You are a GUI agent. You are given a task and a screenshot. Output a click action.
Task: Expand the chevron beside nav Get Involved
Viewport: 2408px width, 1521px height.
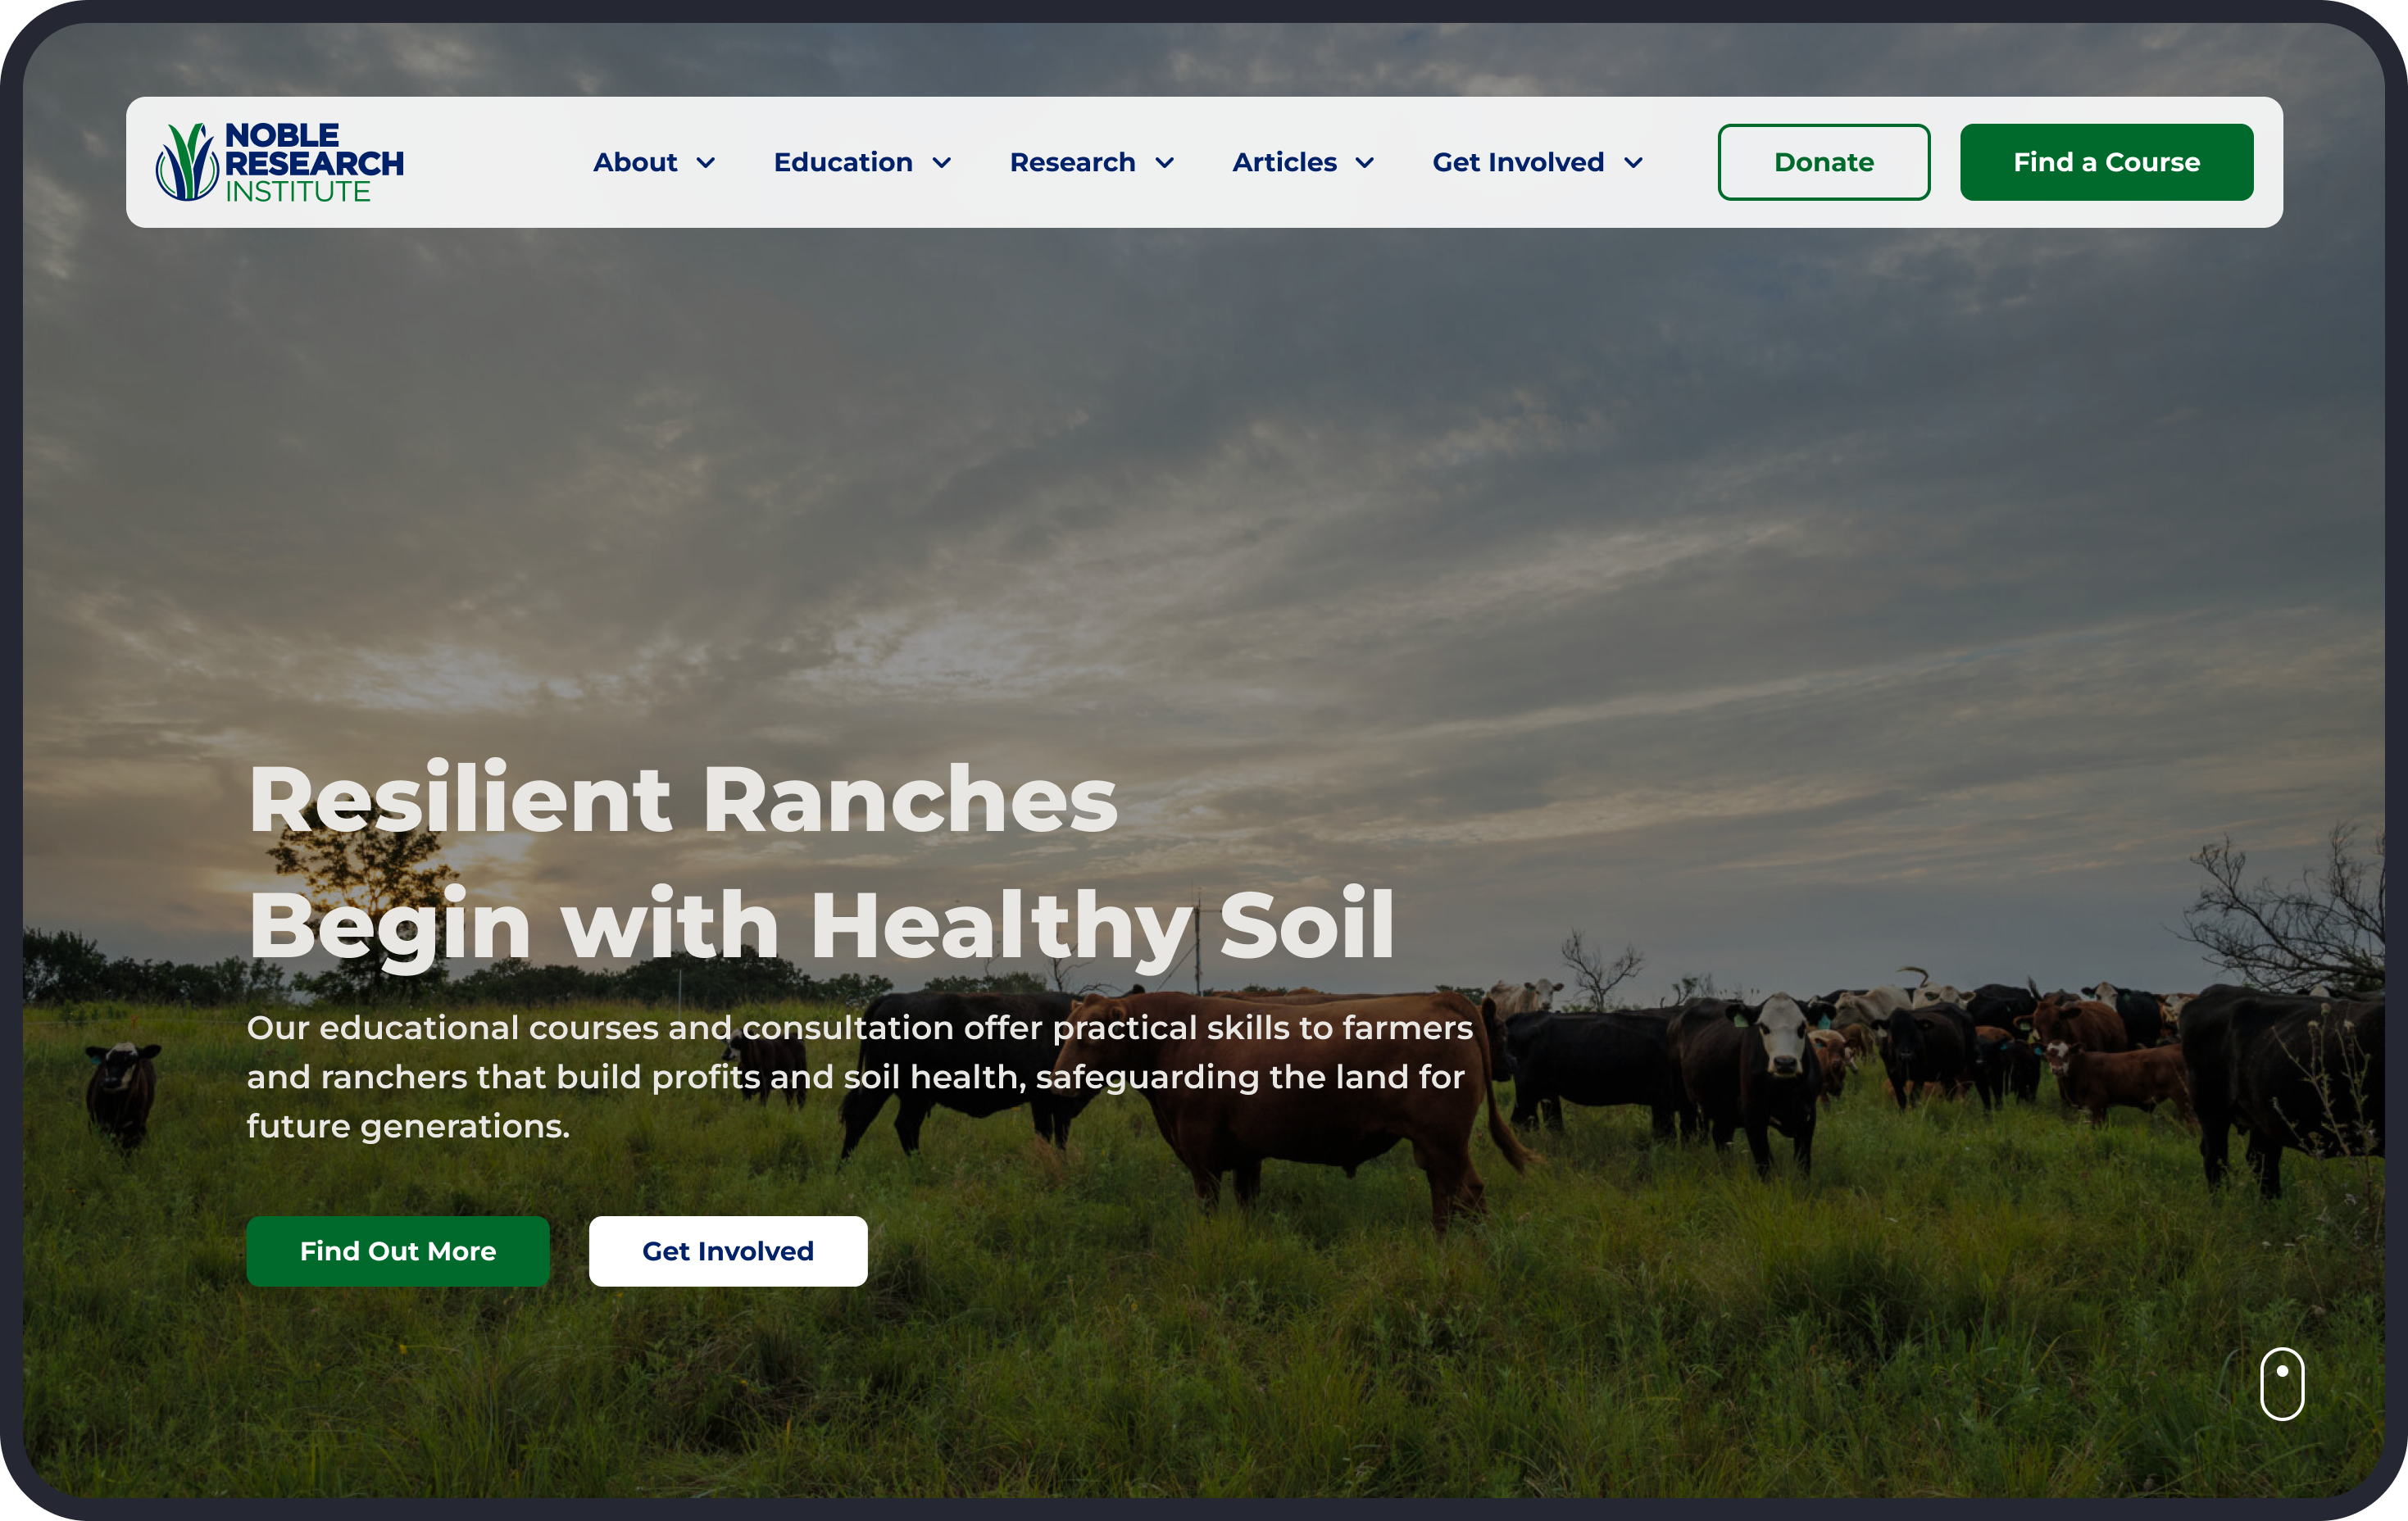[1634, 163]
